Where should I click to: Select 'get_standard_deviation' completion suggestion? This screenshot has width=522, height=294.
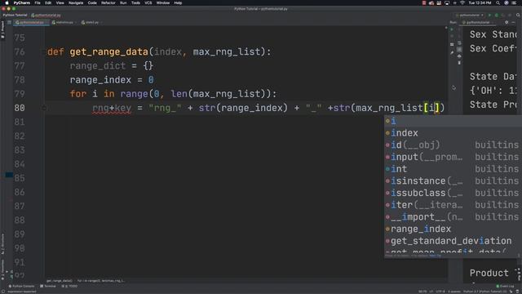453,241
